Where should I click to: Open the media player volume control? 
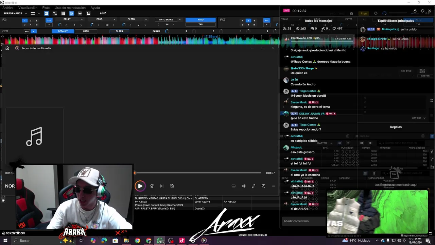(x=243, y=186)
